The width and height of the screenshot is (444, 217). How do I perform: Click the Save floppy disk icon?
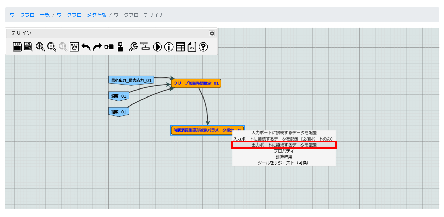pyautogui.click(x=17, y=47)
